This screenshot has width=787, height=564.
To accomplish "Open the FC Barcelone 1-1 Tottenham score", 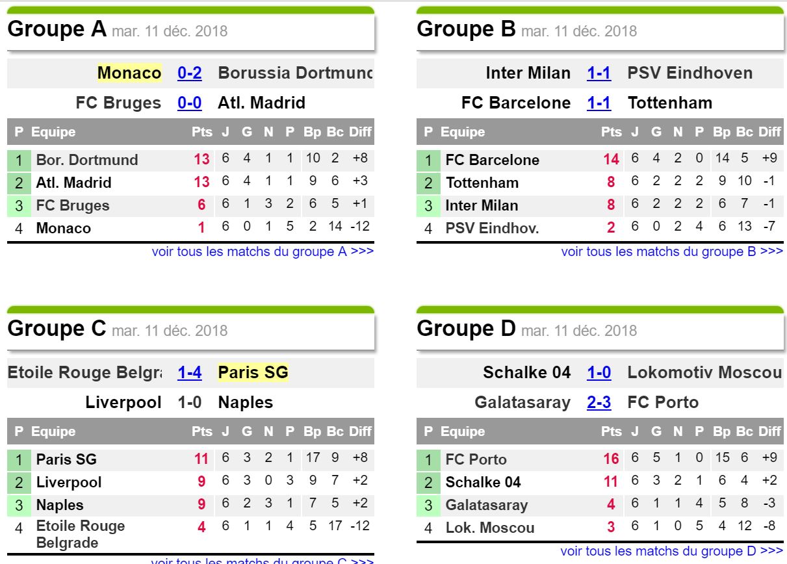I will coord(599,103).
